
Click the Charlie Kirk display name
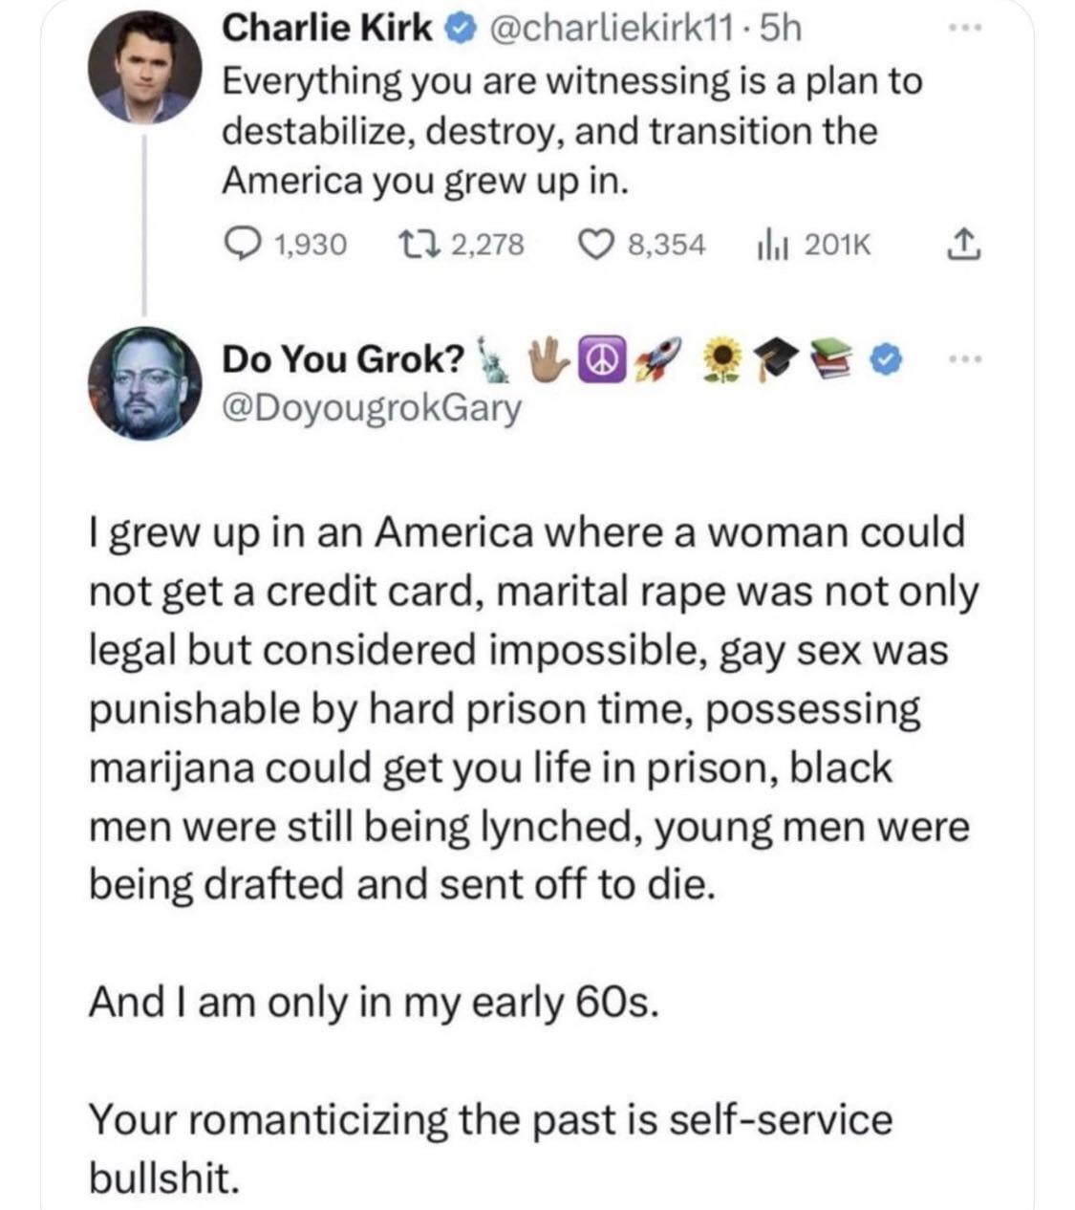coord(327,30)
